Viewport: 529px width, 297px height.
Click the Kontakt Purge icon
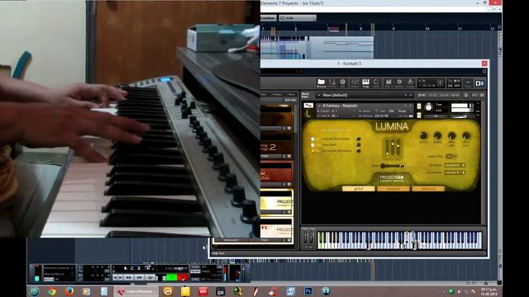click(x=410, y=82)
